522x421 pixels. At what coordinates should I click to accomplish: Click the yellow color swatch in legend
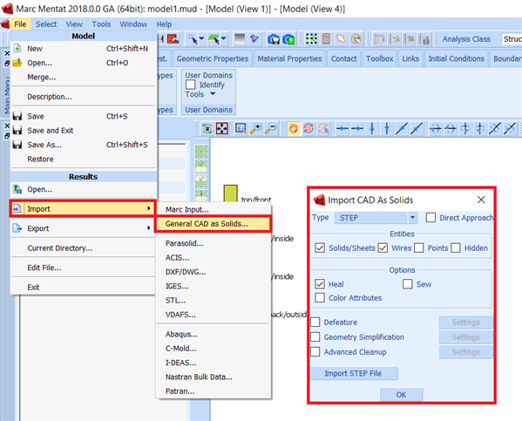coord(230,194)
